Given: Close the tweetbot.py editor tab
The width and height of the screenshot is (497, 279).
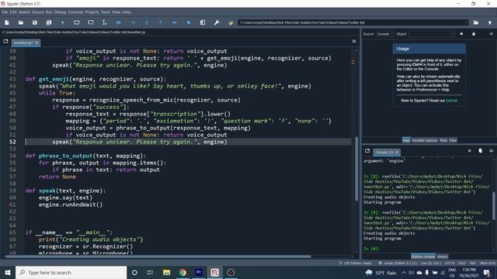Looking at the screenshot, I should pos(36,43).
